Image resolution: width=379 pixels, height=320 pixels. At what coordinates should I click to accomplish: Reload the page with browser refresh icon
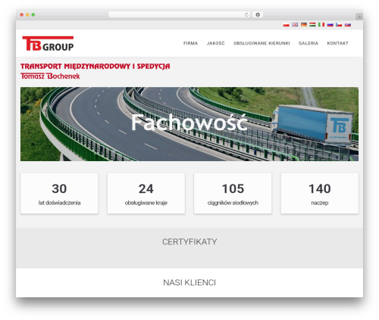(x=246, y=14)
